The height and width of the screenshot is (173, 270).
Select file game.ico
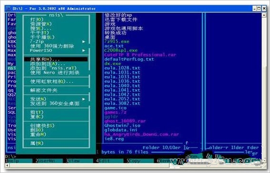click(115, 108)
